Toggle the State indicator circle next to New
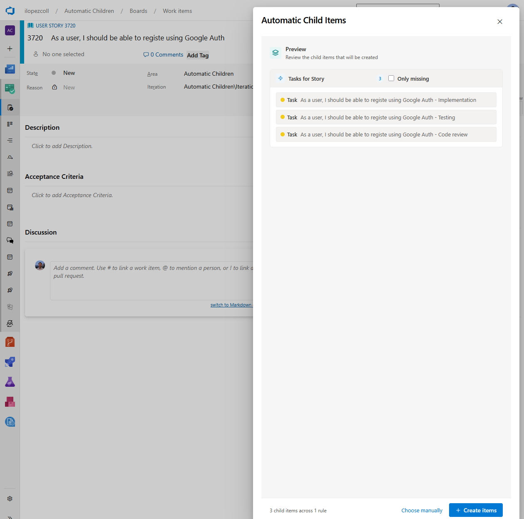 54,72
